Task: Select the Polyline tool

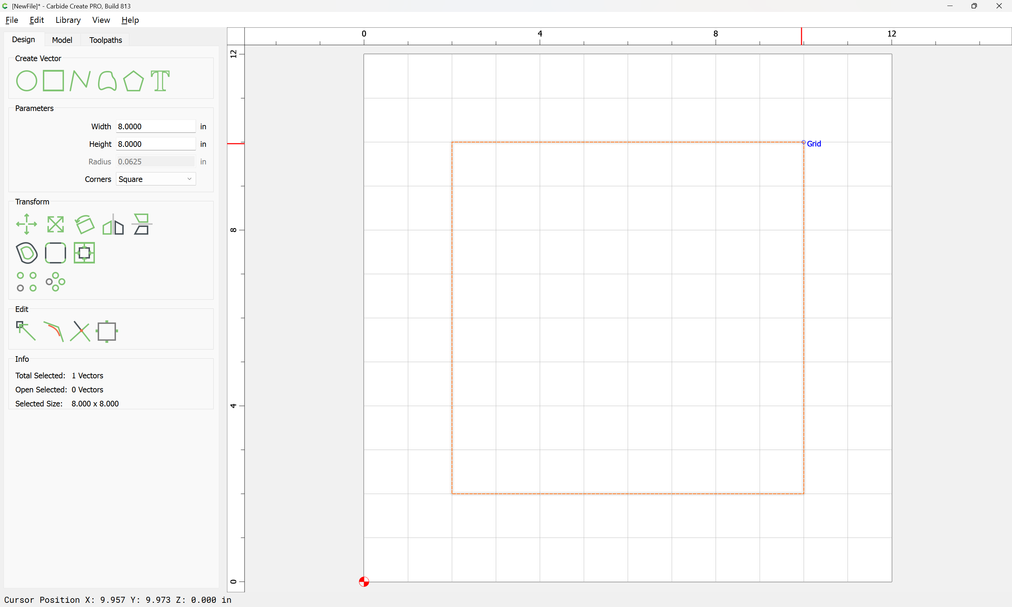Action: point(80,80)
